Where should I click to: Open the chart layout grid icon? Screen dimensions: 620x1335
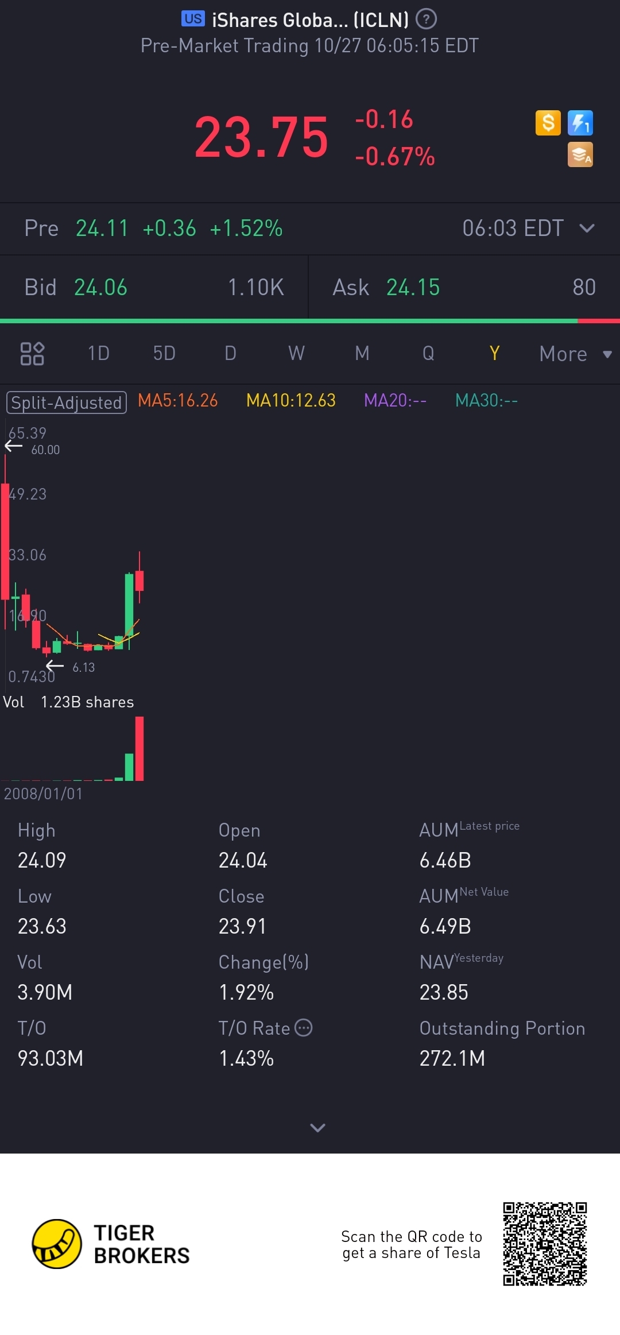[x=32, y=353]
